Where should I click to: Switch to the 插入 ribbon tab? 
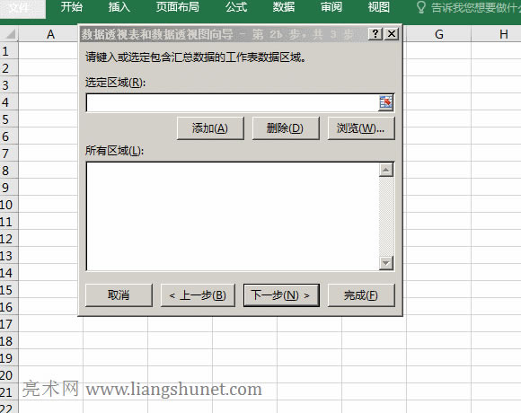(119, 7)
